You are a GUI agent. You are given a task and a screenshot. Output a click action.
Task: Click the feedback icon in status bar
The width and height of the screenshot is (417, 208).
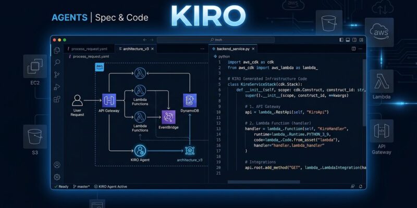pos(353,187)
